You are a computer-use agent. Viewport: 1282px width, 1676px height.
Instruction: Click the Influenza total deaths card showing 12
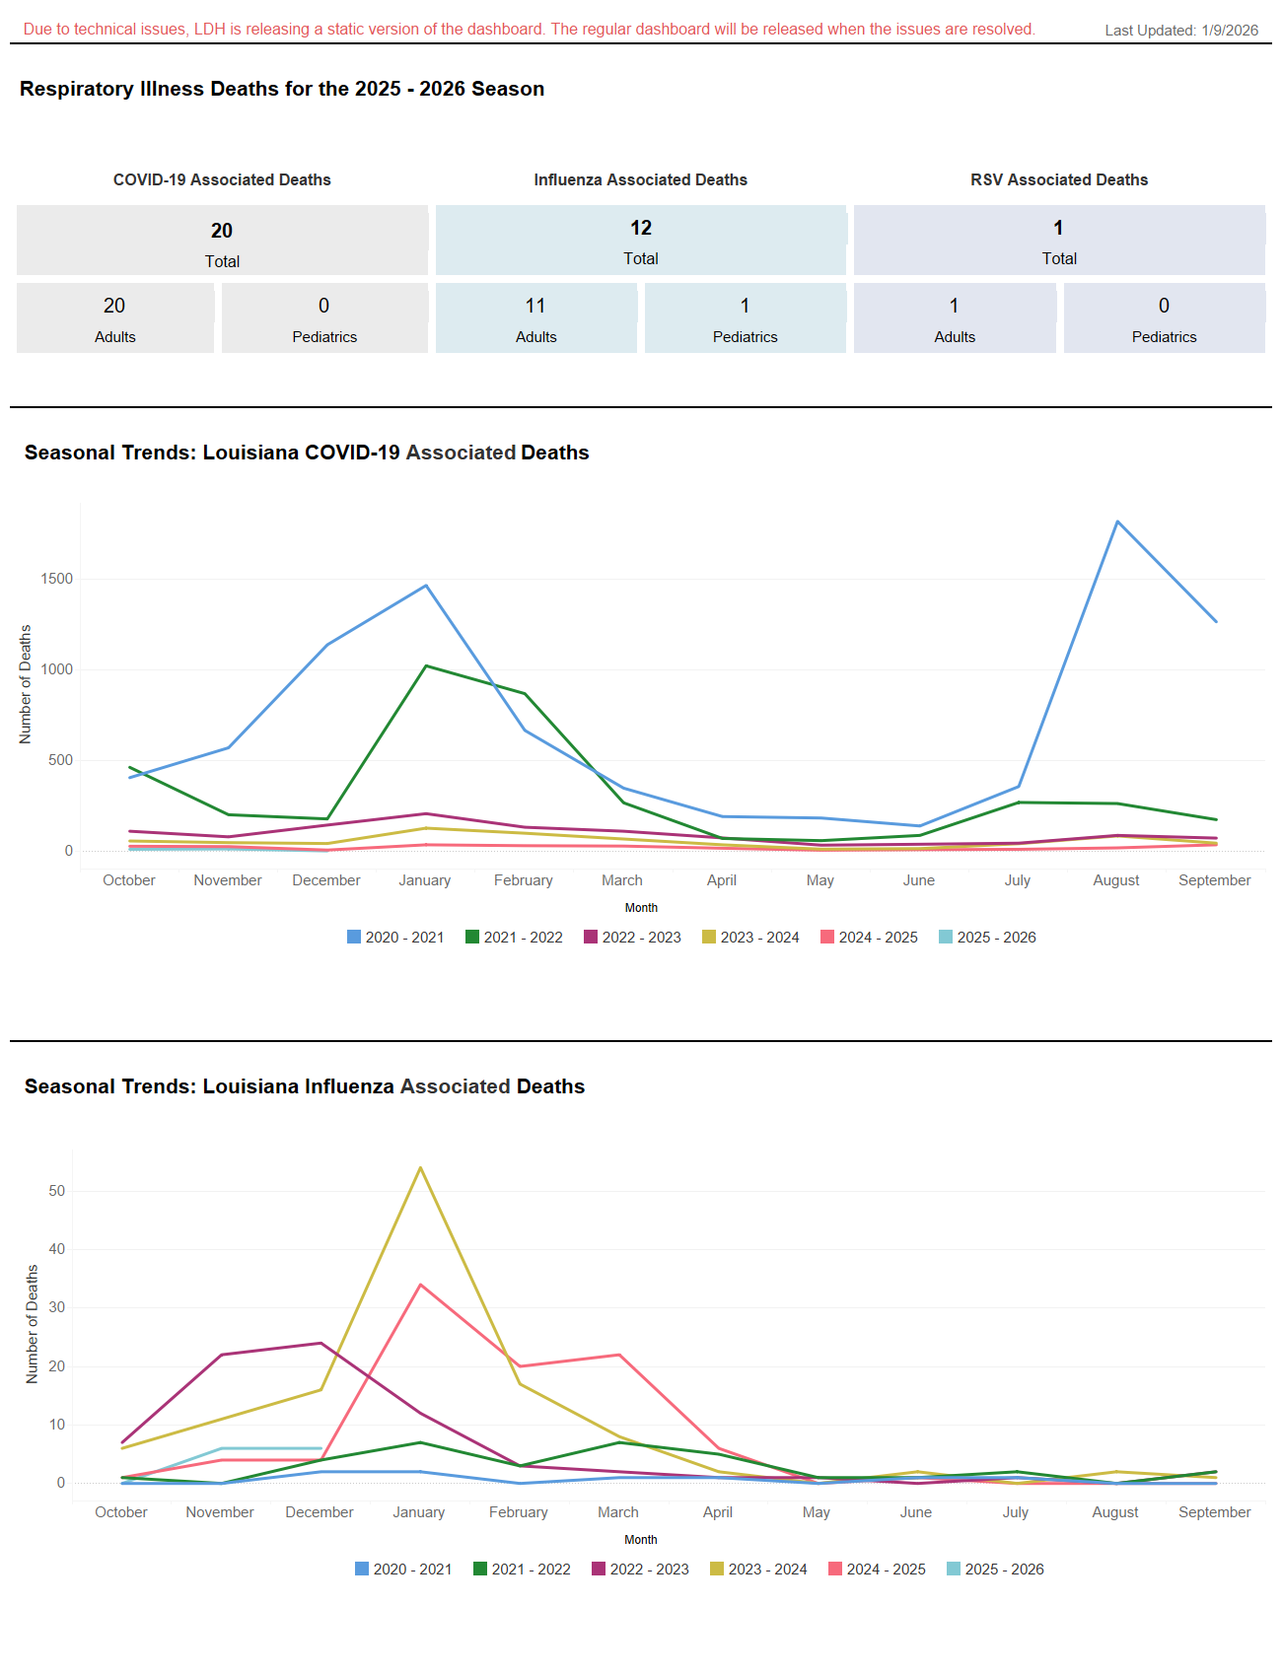[x=640, y=241]
